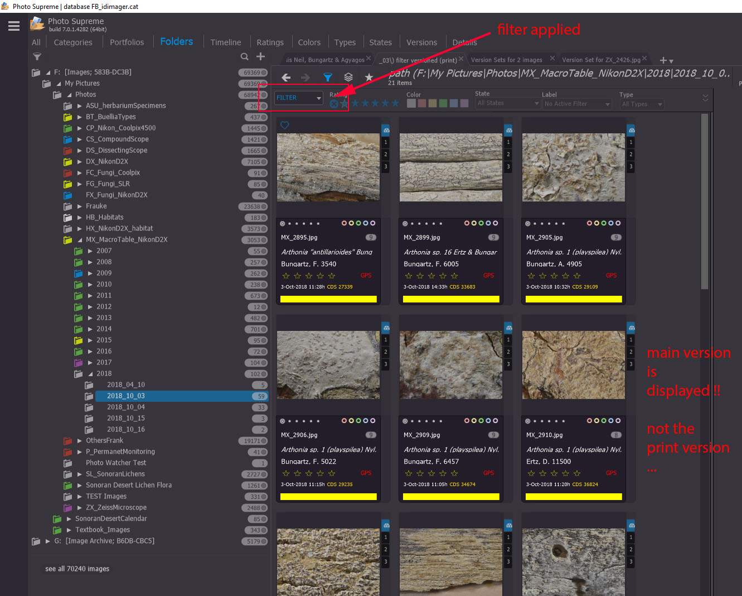Filter by the gray color swatch
Viewport: 742px width, 596px height.
click(411, 103)
